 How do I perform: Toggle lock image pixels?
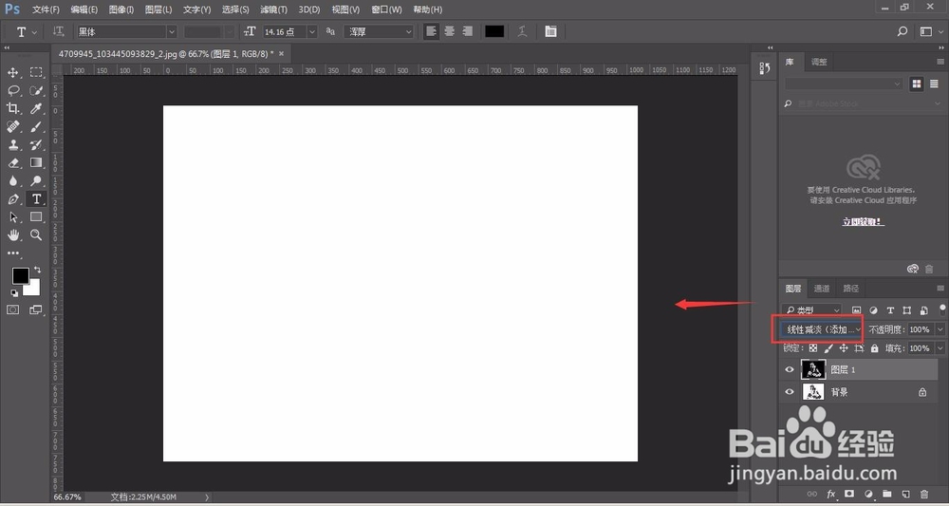pyautogui.click(x=828, y=348)
